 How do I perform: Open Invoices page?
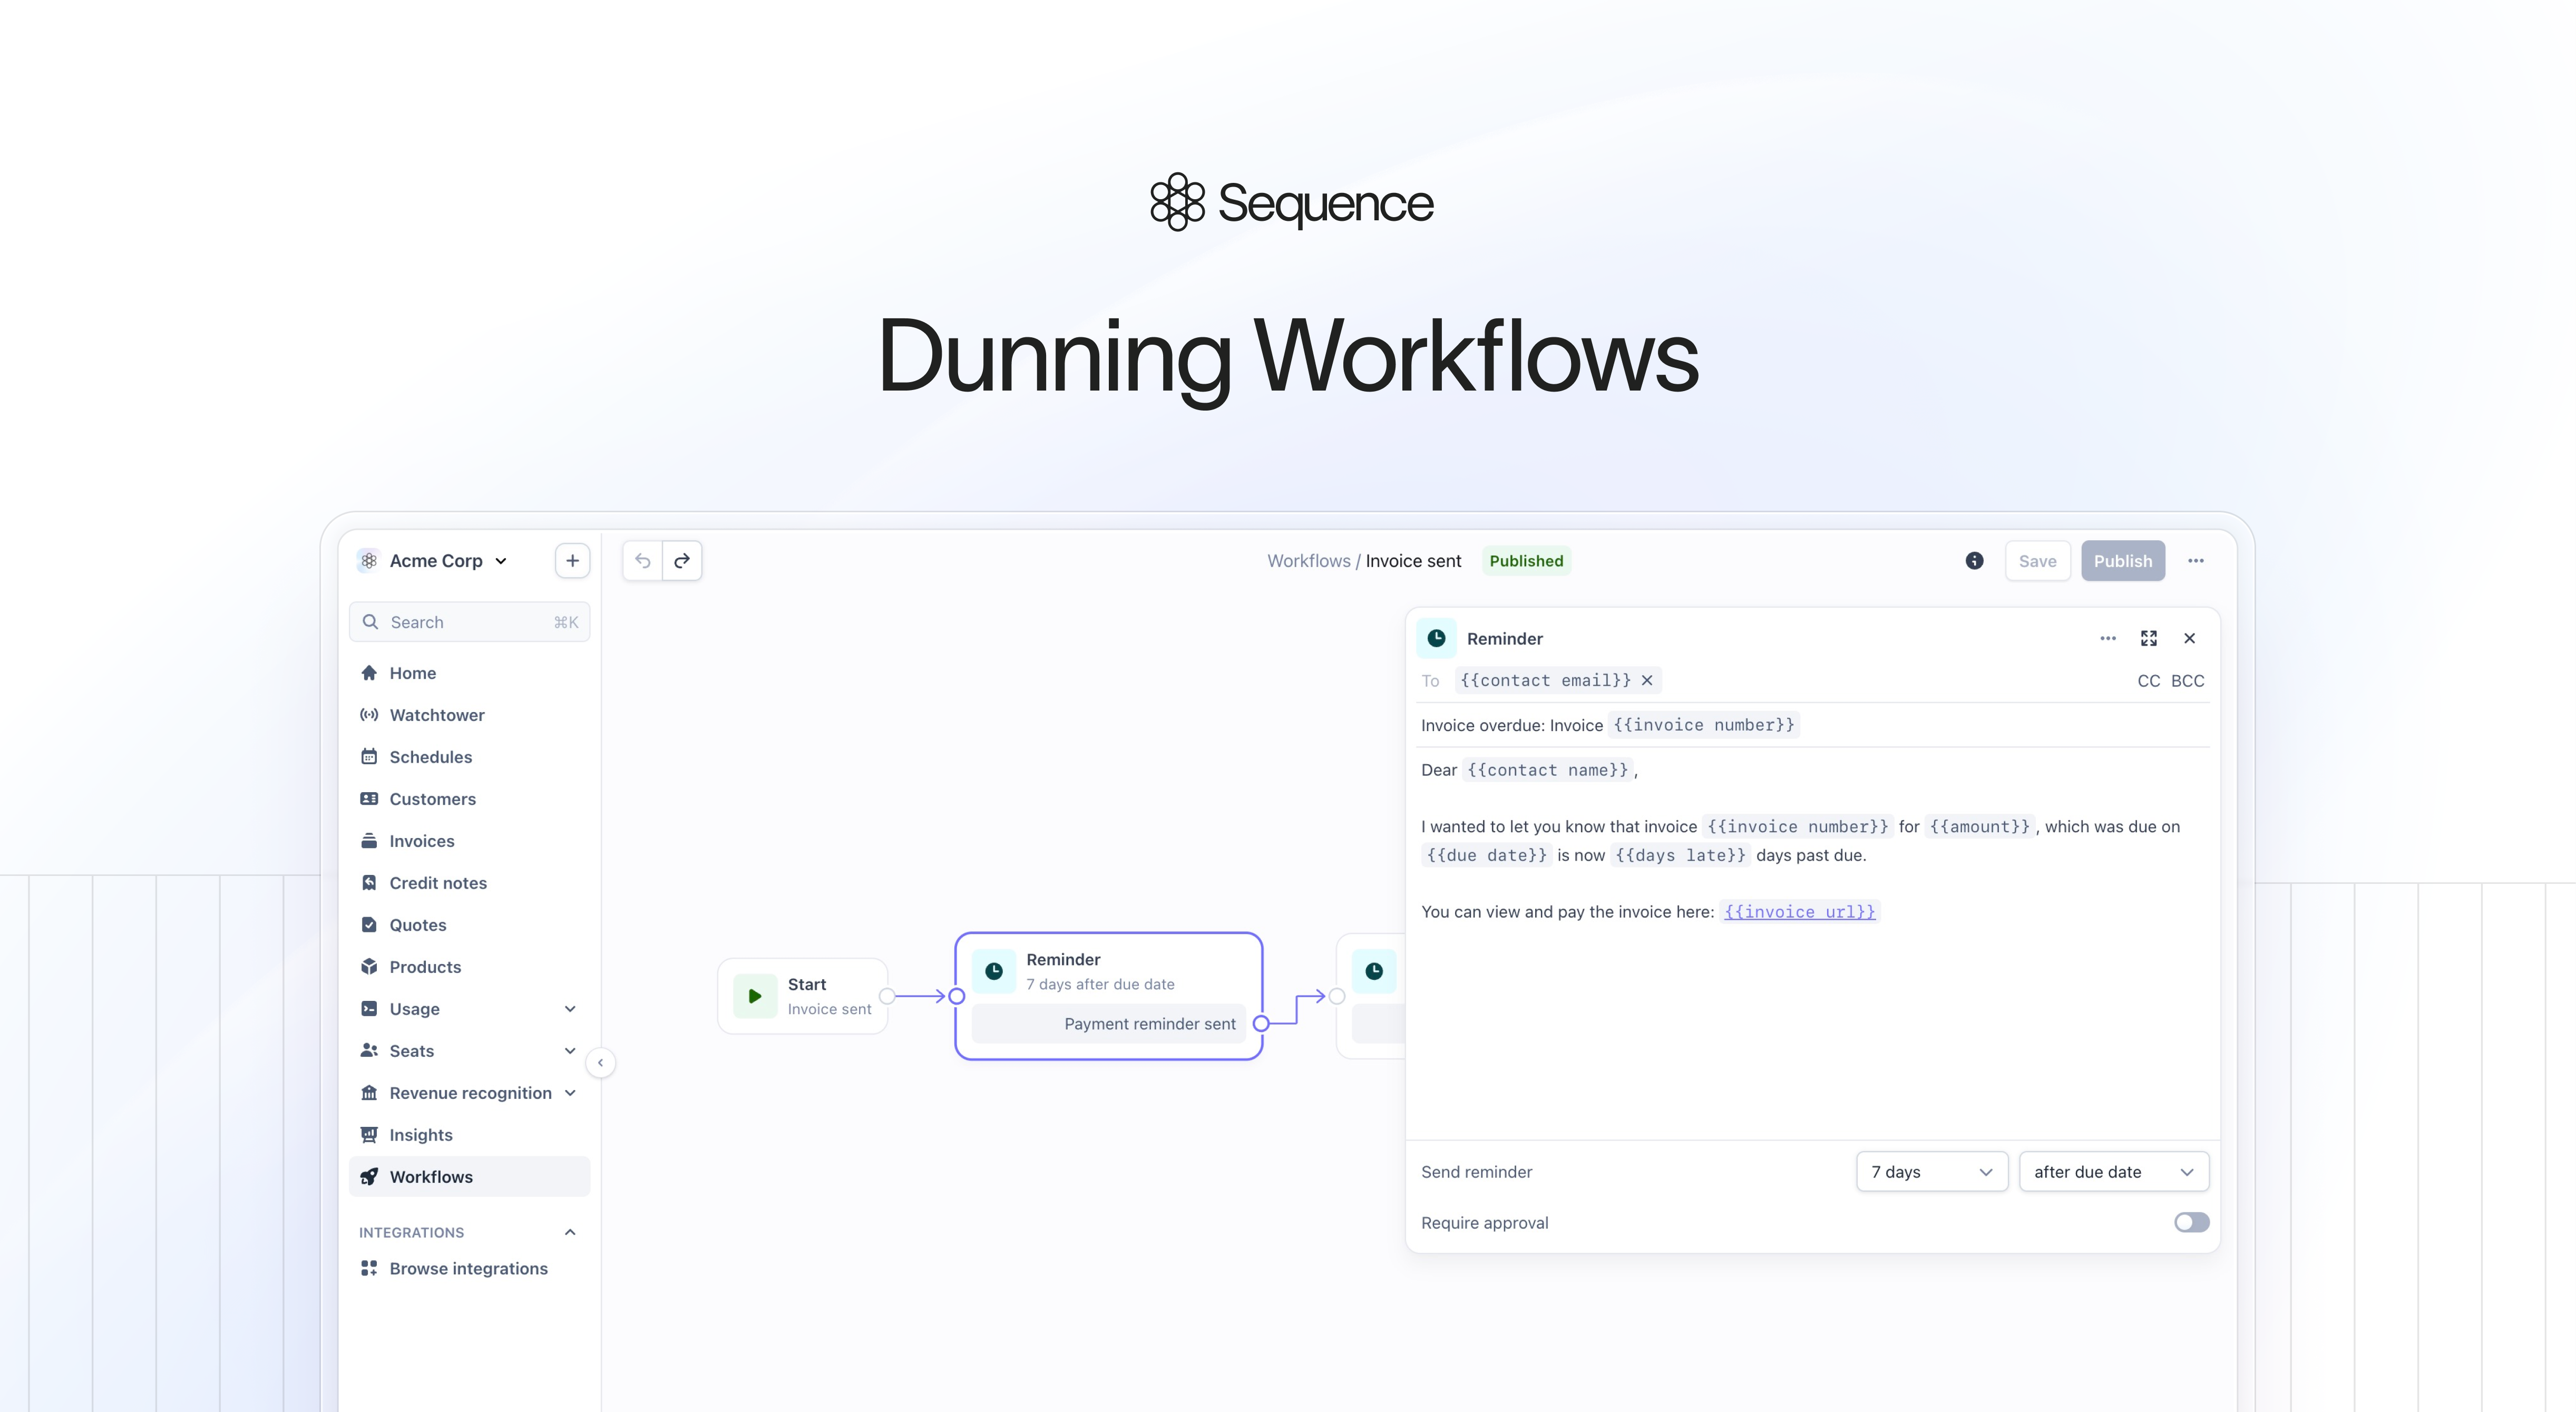469,841
